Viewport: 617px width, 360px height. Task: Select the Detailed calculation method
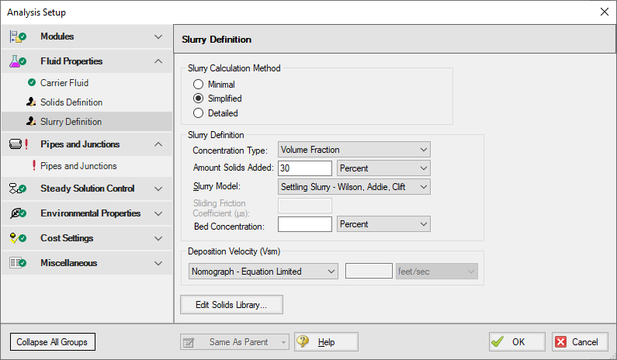pos(199,113)
